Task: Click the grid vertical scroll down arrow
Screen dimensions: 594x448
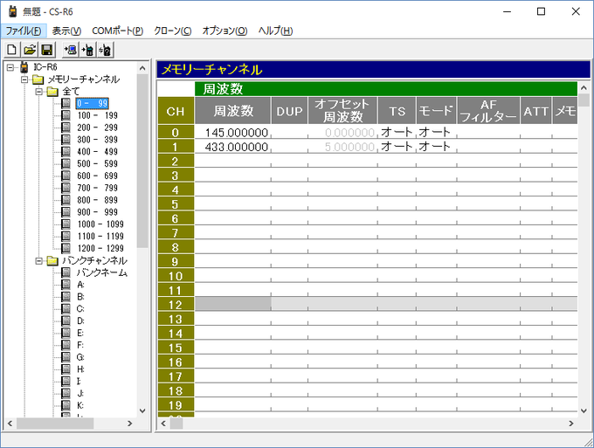Action: [584, 410]
